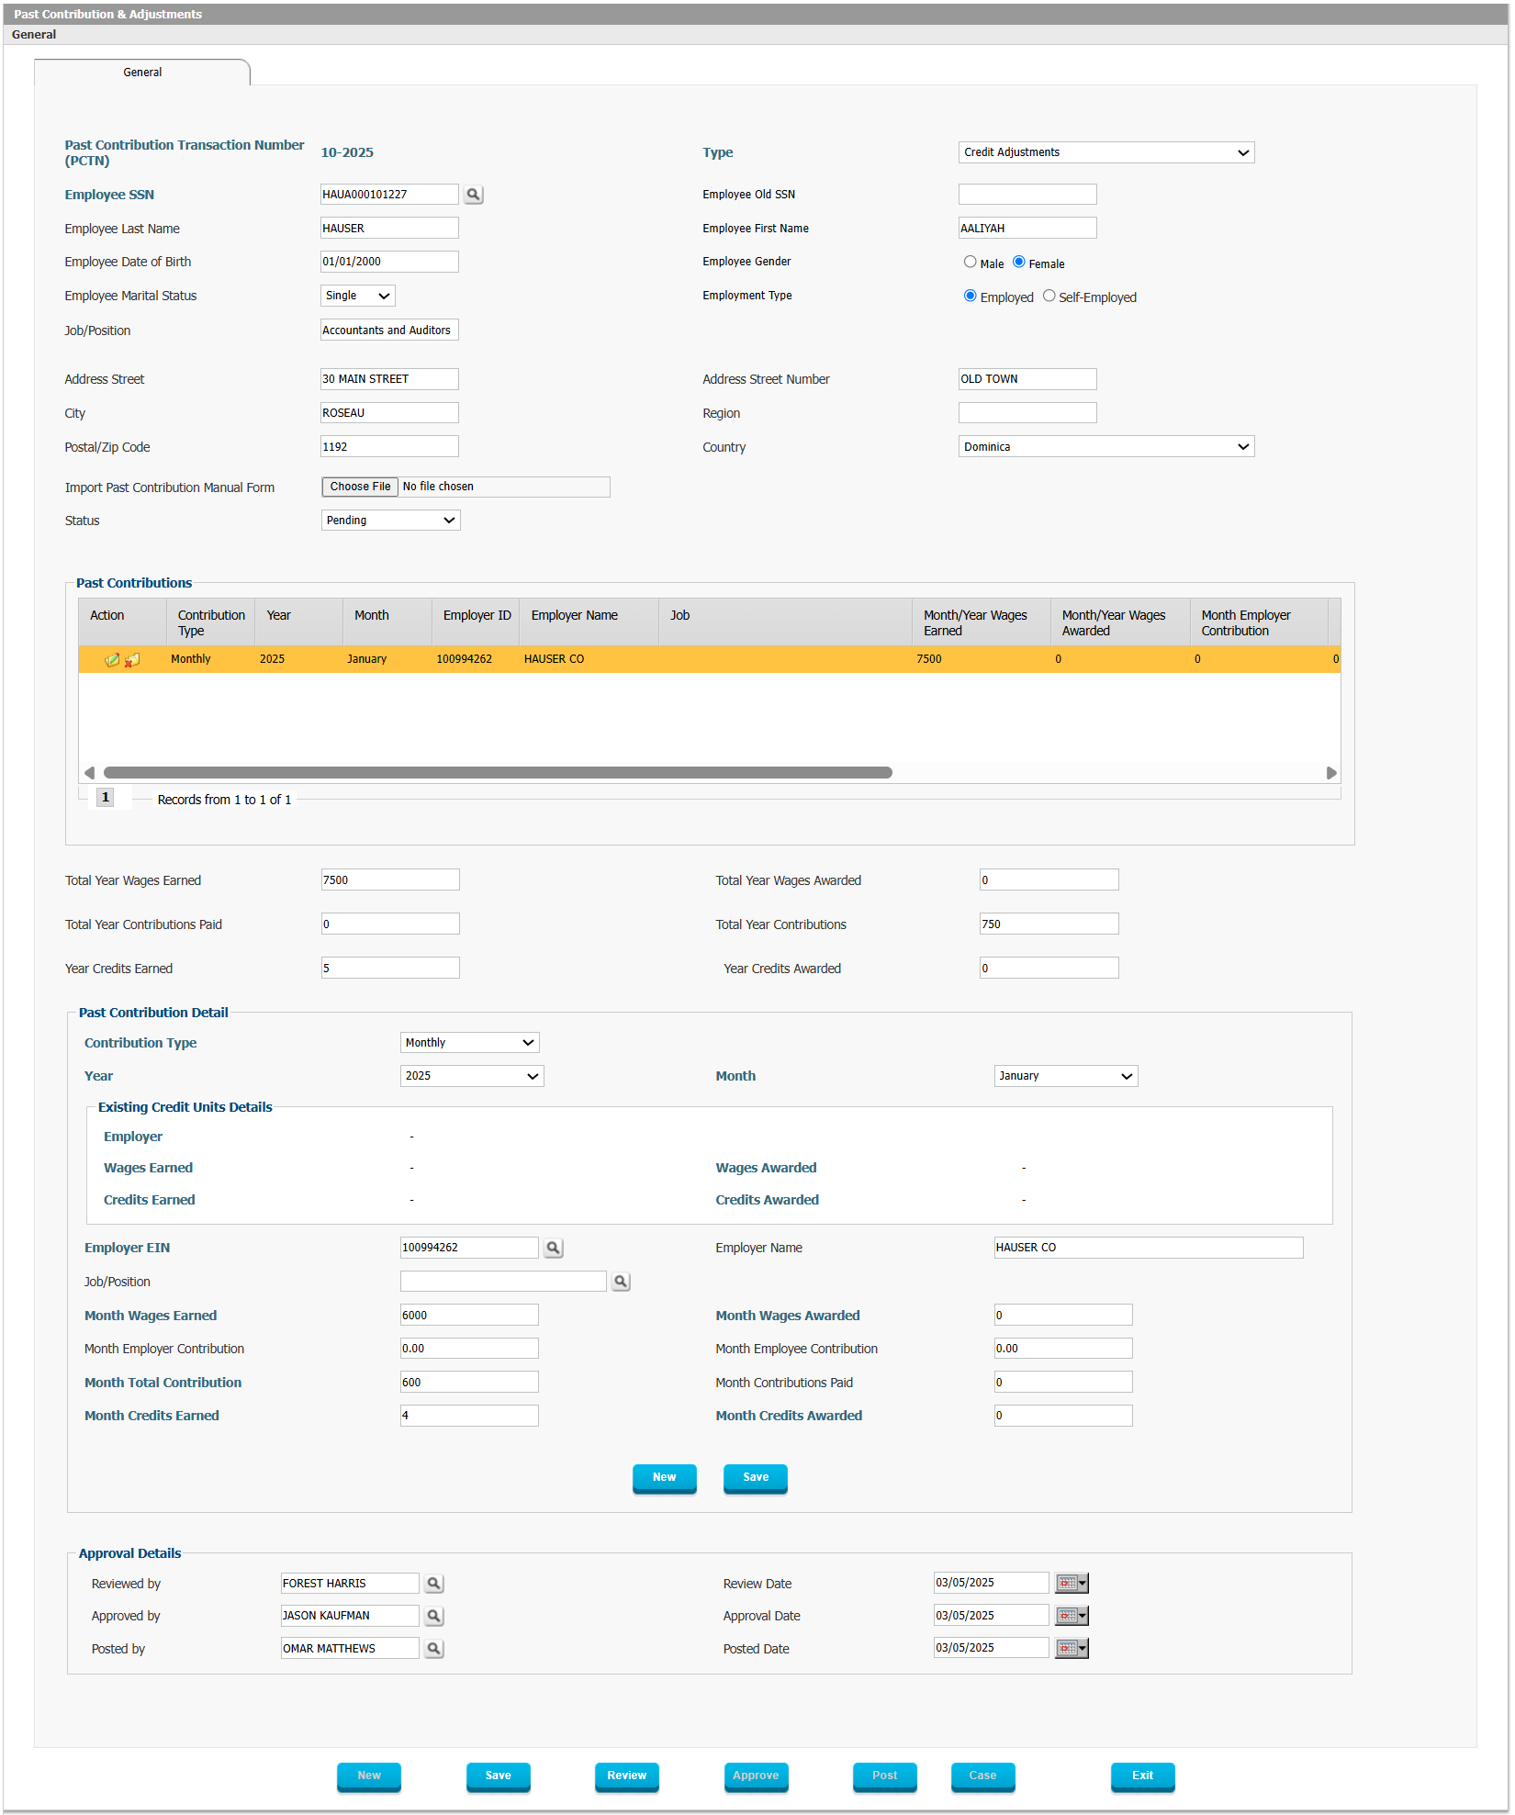
Task: Click the Reviewed by search icon
Action: (434, 1584)
